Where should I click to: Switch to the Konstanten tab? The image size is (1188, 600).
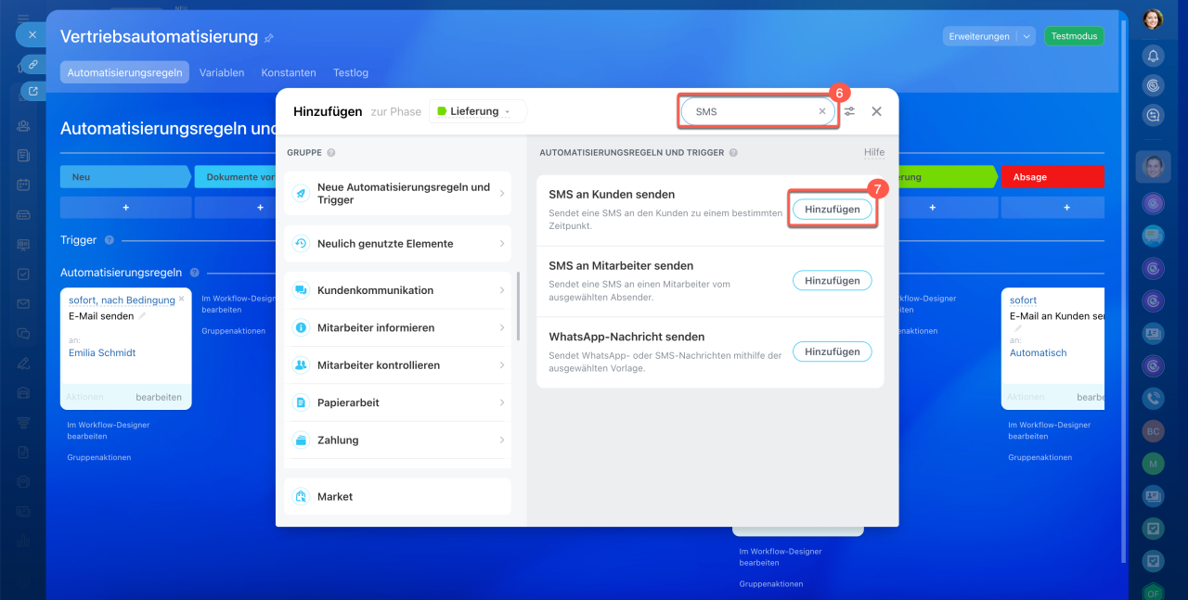(289, 72)
